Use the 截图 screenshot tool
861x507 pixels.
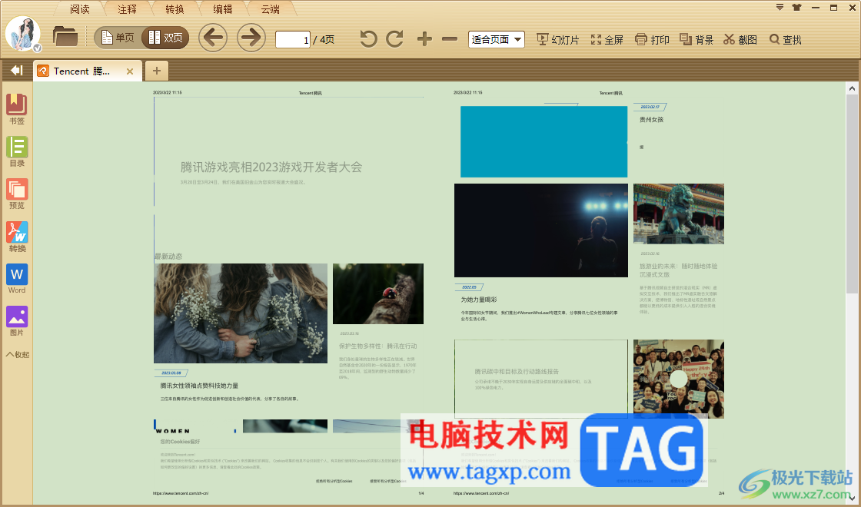(740, 39)
